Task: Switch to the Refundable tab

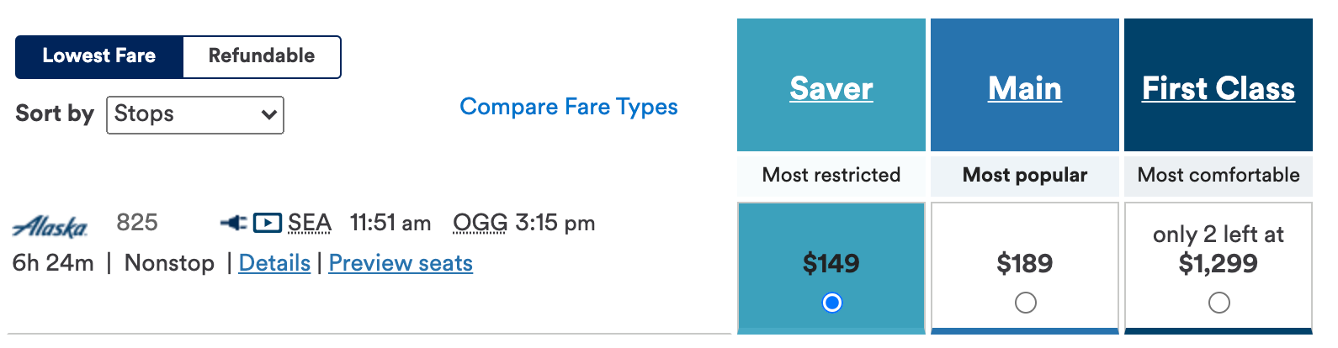Action: click(x=262, y=56)
